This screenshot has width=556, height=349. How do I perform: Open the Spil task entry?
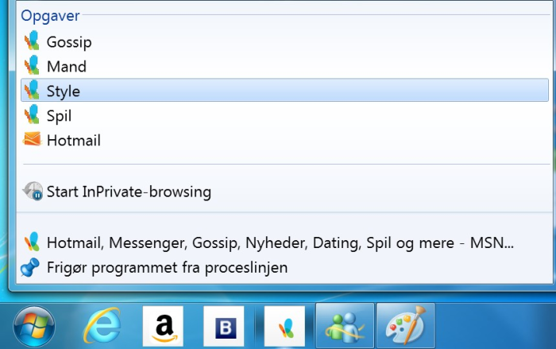tap(284, 115)
